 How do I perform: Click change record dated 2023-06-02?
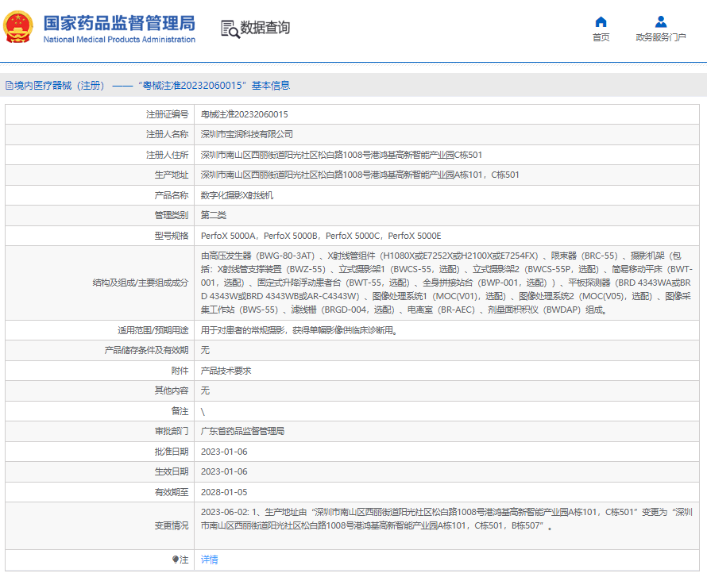click(x=446, y=519)
